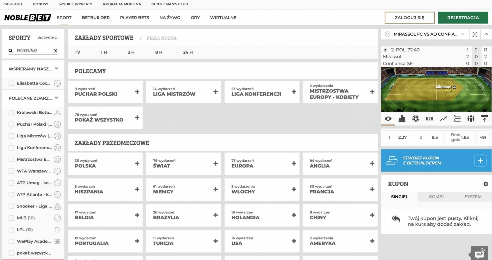Collapse the match tracker with the up chevron
This screenshot has height=260, width=492.
click(x=486, y=34)
